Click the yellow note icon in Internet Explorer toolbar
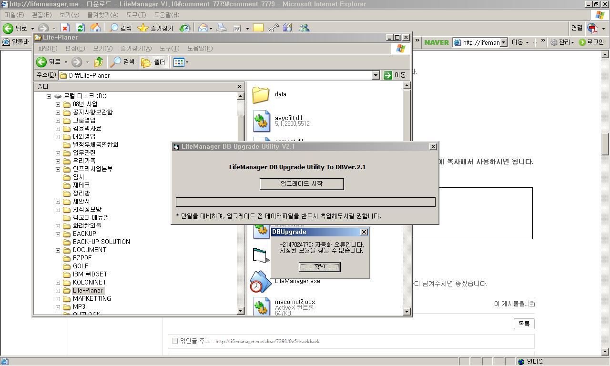Screen dimensions: 610x366 [x=258, y=29]
